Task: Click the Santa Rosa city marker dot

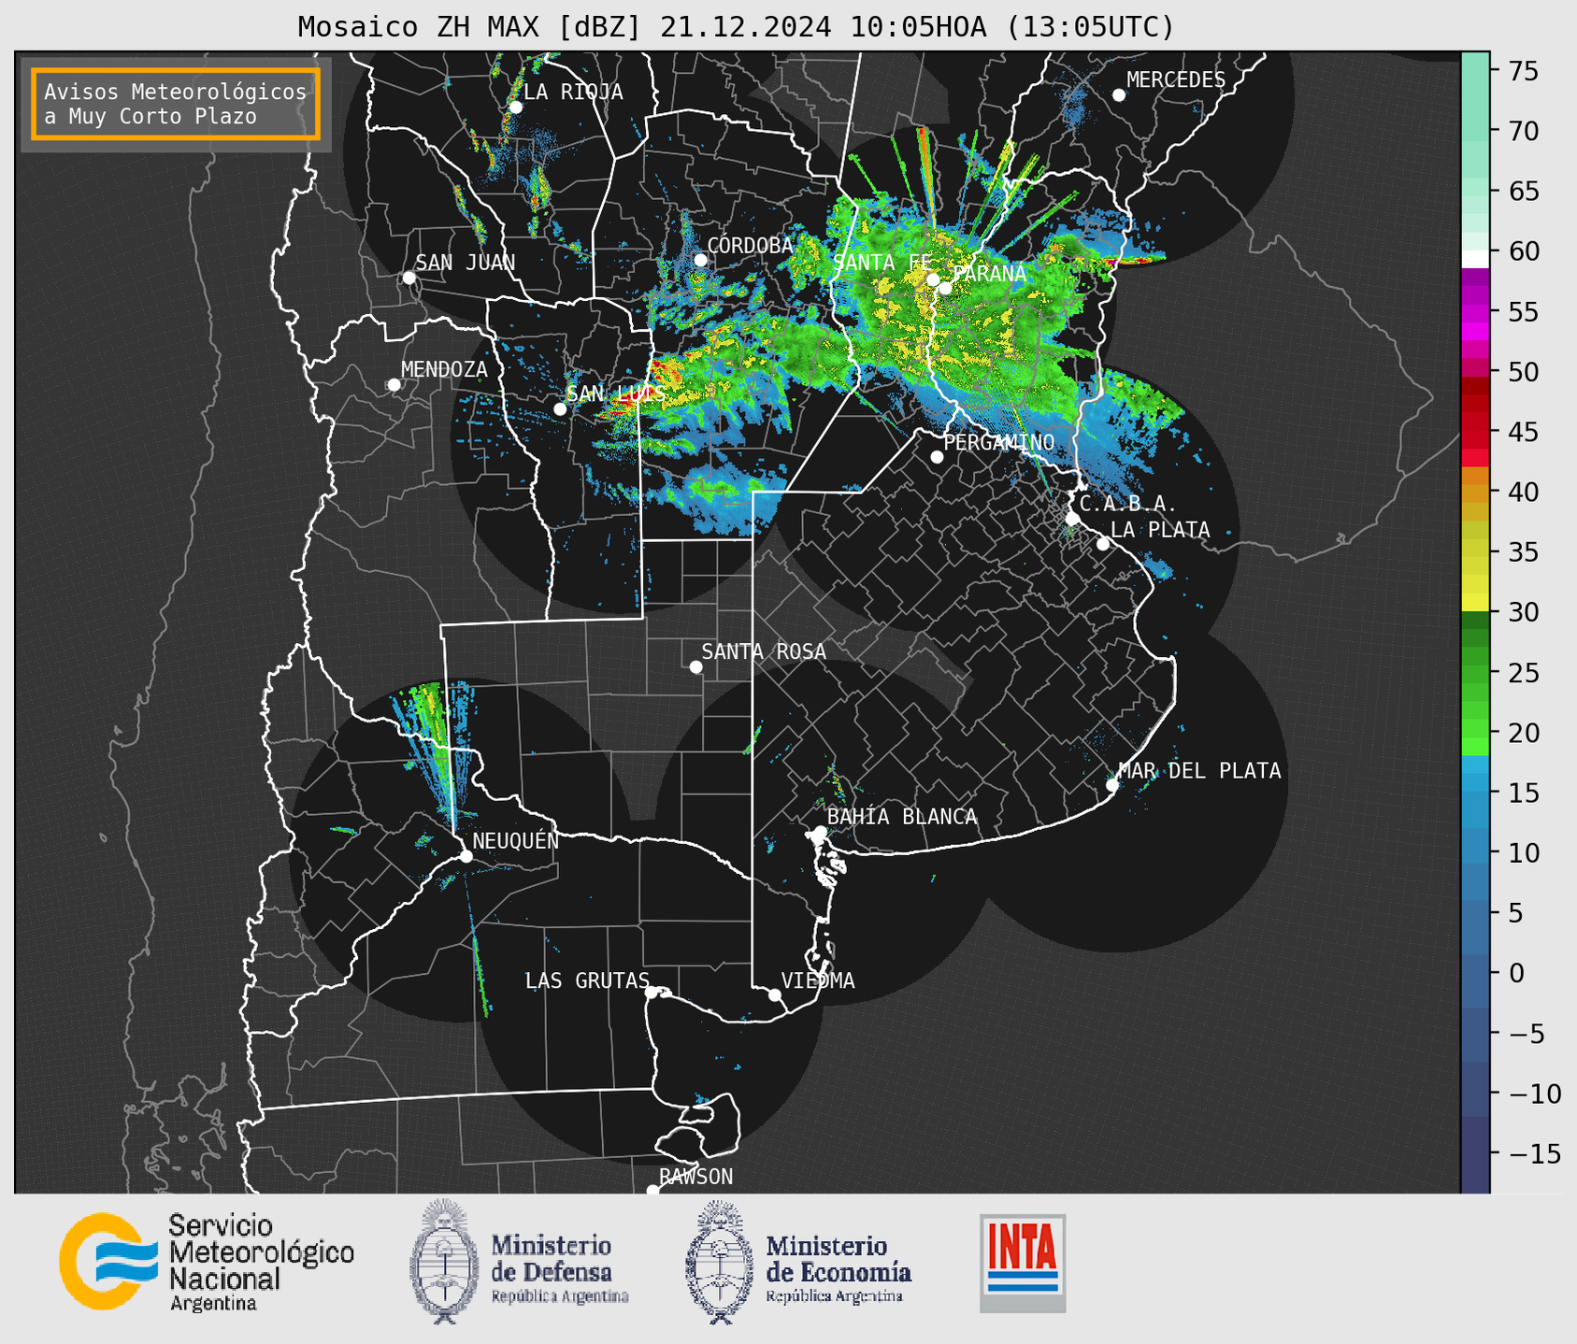Action: (x=695, y=666)
